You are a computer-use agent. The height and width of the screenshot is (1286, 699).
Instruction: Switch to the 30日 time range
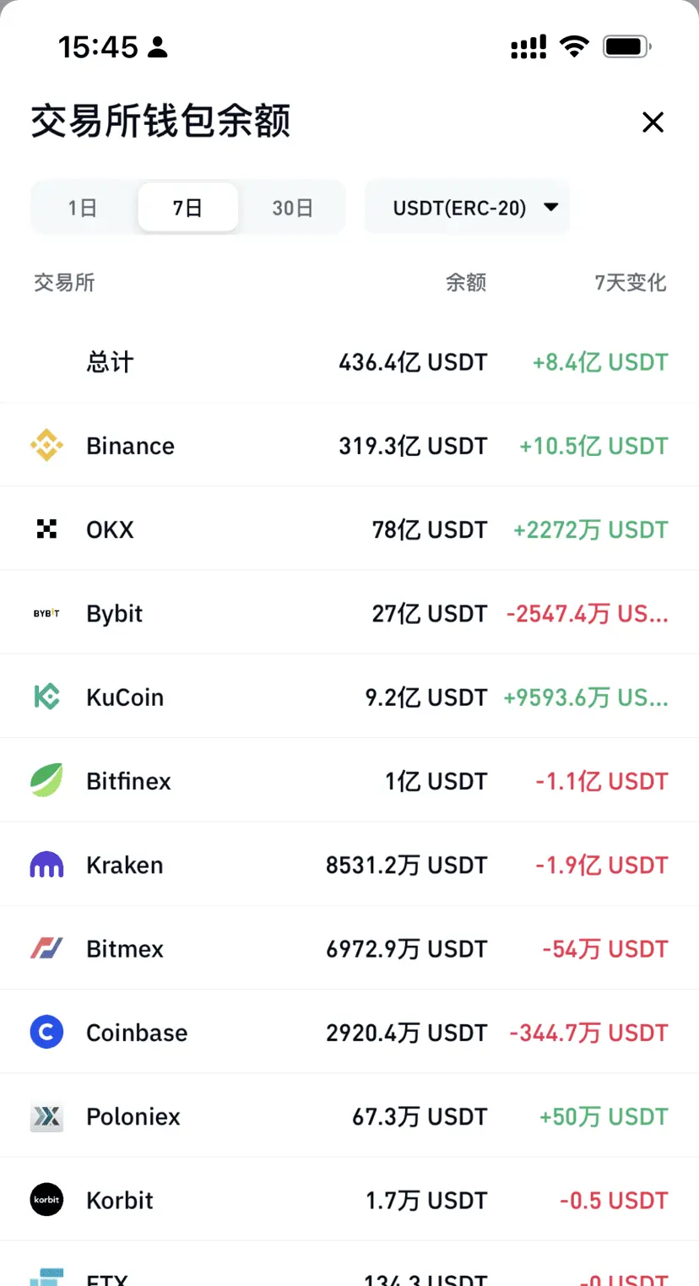pyautogui.click(x=292, y=208)
